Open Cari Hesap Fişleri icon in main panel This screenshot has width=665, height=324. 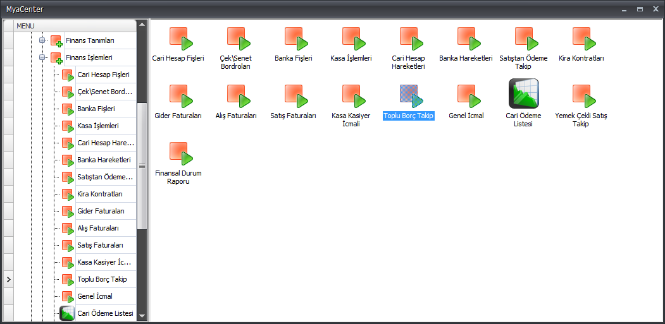coord(181,39)
